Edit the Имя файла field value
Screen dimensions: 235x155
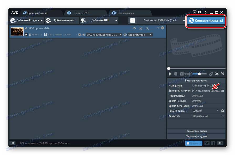pyautogui.click(x=208, y=86)
